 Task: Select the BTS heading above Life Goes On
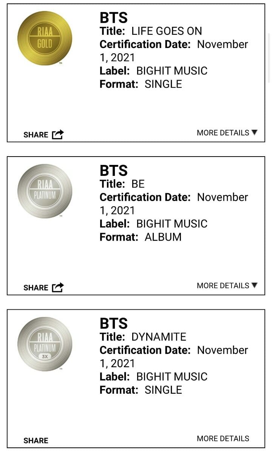pos(114,18)
